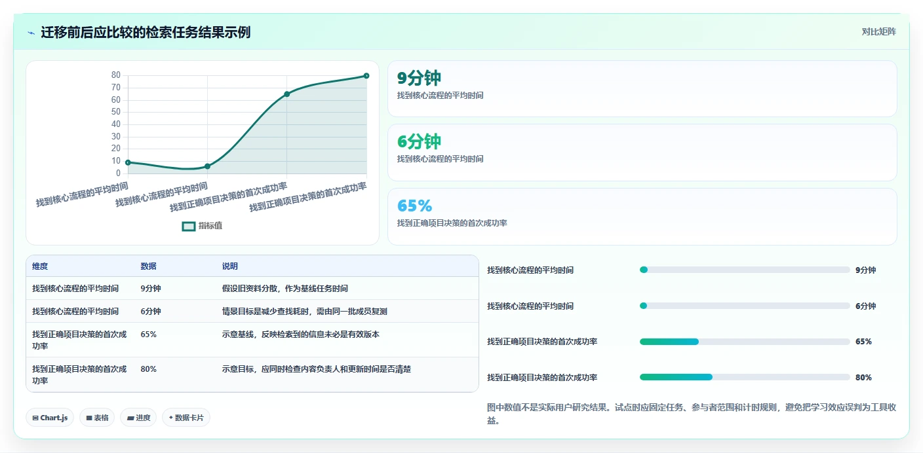The width and height of the screenshot is (923, 453).
Task: Select table cell 示意基线，反映检索到的信息未必是有效版本
Action: tap(300, 334)
